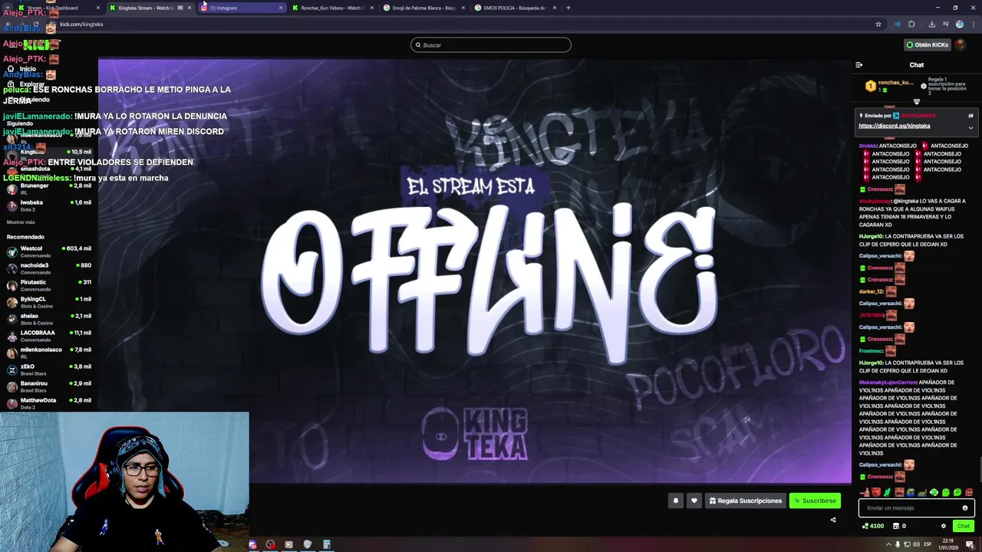The width and height of the screenshot is (982, 552).
Task: Open shelao recommended channel
Action: click(49, 319)
